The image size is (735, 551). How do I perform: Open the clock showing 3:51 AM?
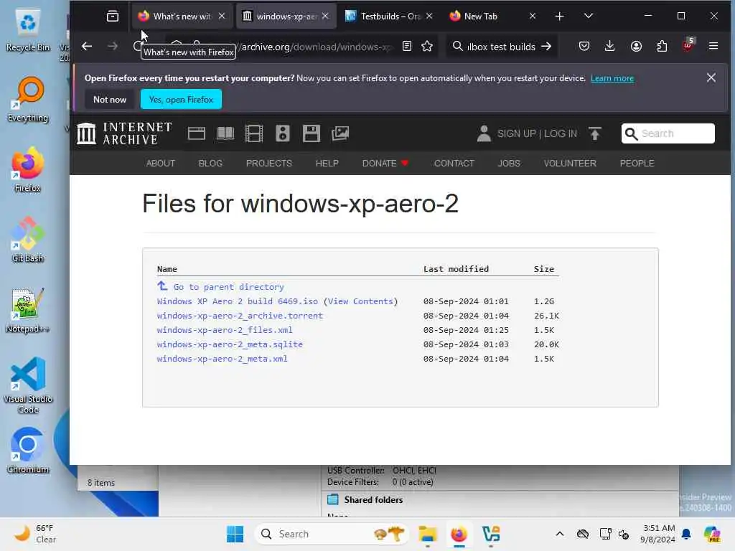pyautogui.click(x=658, y=534)
